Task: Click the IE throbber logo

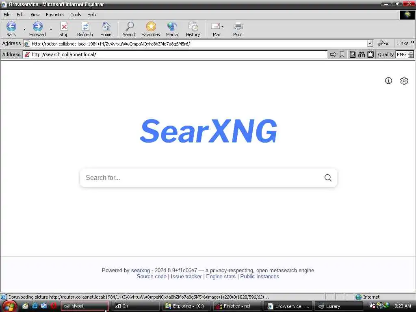Action: (407, 15)
